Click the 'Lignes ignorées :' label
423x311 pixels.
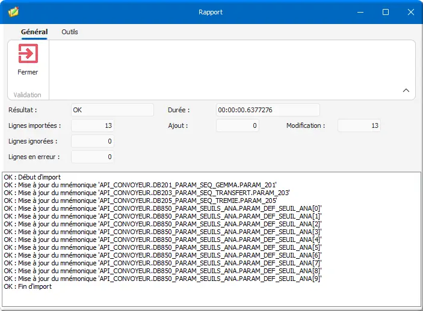(x=33, y=141)
